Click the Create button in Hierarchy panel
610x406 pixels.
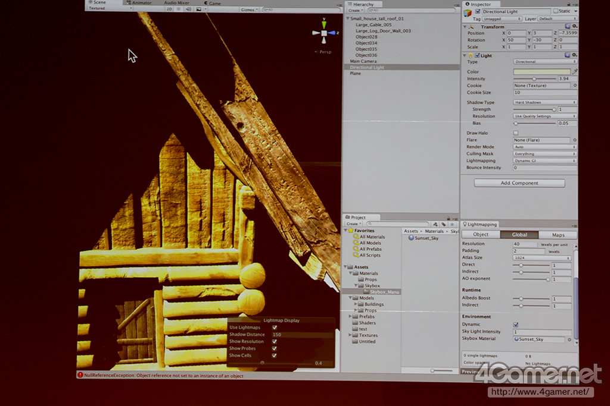point(354,10)
